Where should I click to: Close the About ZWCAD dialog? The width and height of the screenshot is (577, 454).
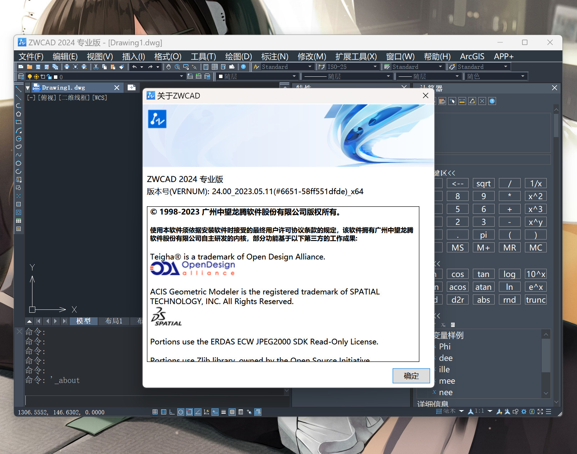tap(425, 96)
